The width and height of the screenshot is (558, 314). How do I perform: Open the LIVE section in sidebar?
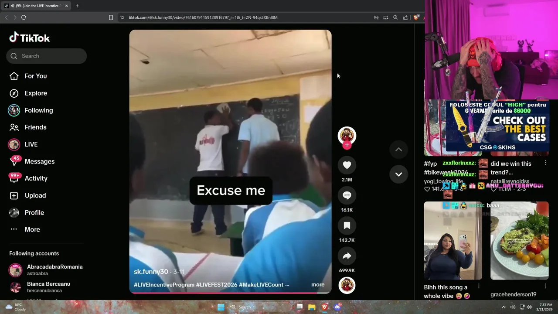click(23, 144)
